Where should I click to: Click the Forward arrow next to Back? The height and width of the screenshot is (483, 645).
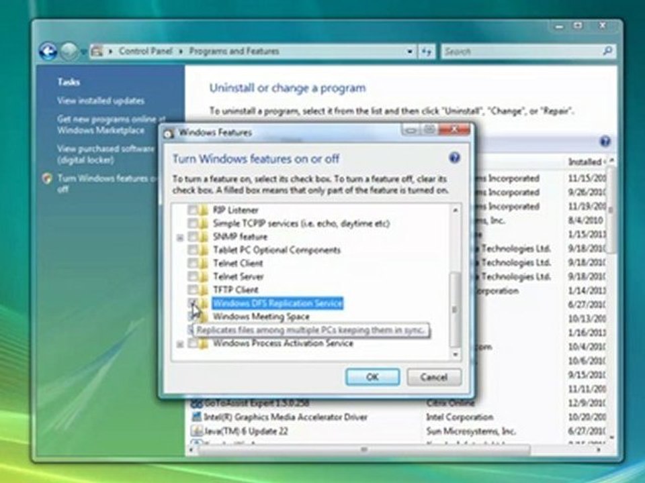(69, 52)
